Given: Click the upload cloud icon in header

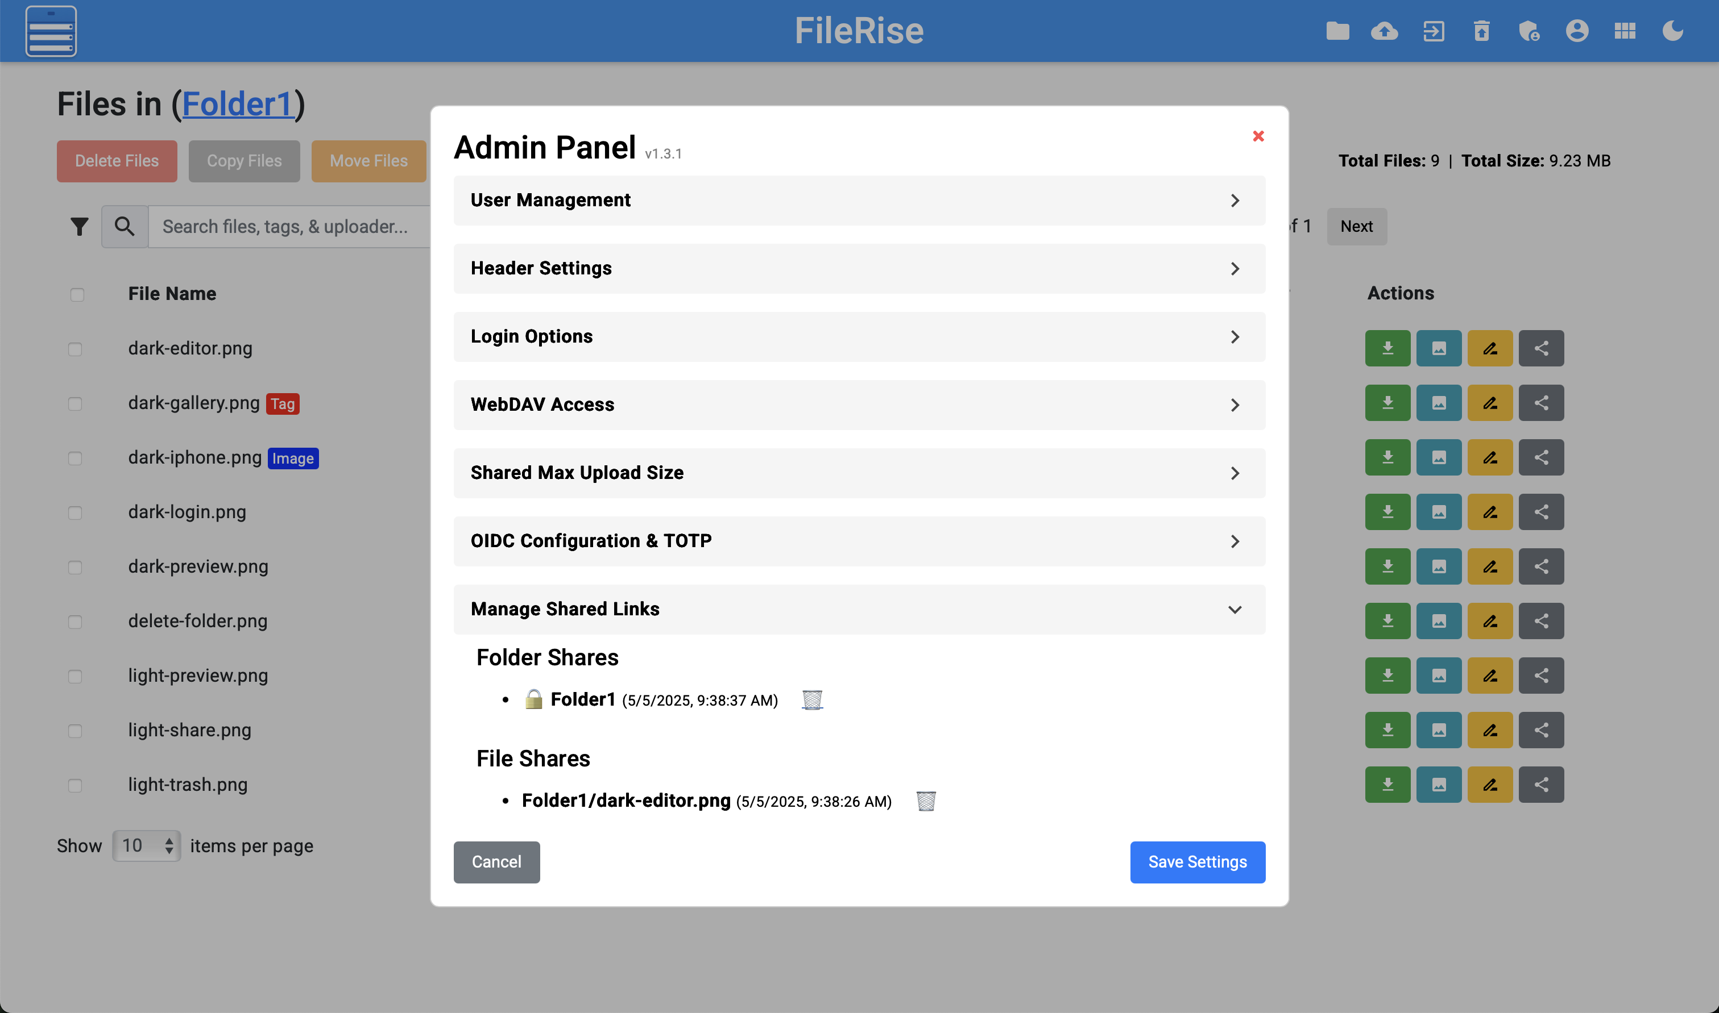Looking at the screenshot, I should pos(1384,31).
